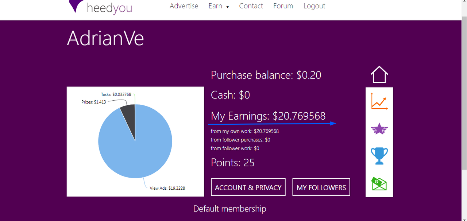Click 'from follower purchases: $0' line
The width and height of the screenshot is (467, 221).
[x=240, y=140]
